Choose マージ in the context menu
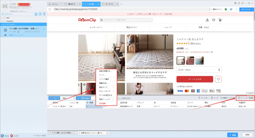This screenshot has height=138, width=255. pyautogui.click(x=106, y=75)
